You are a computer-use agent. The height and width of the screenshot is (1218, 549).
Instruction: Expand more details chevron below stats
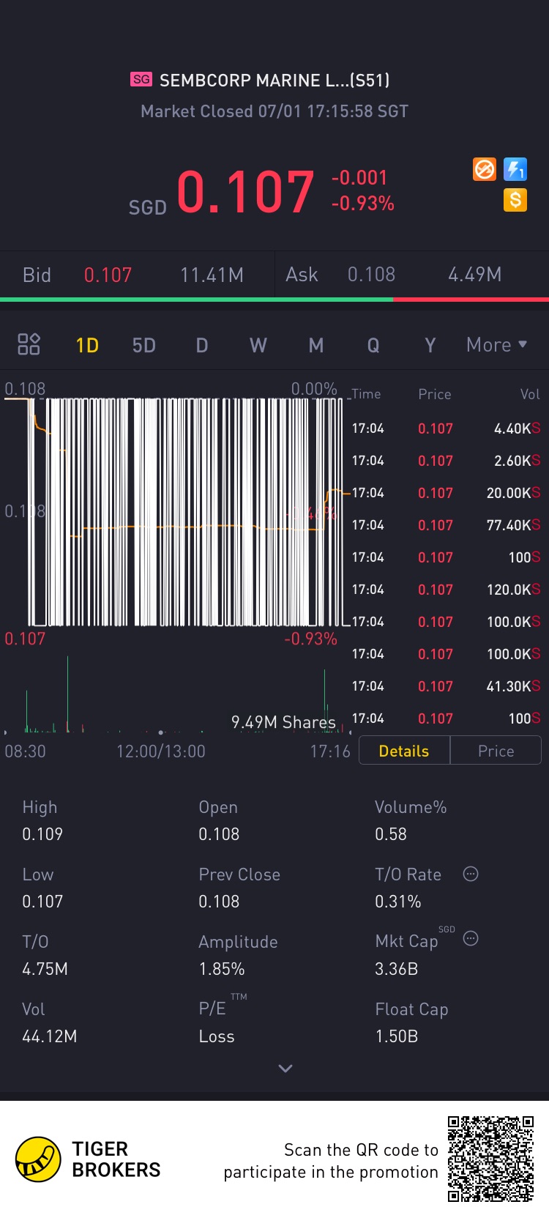click(x=285, y=1069)
